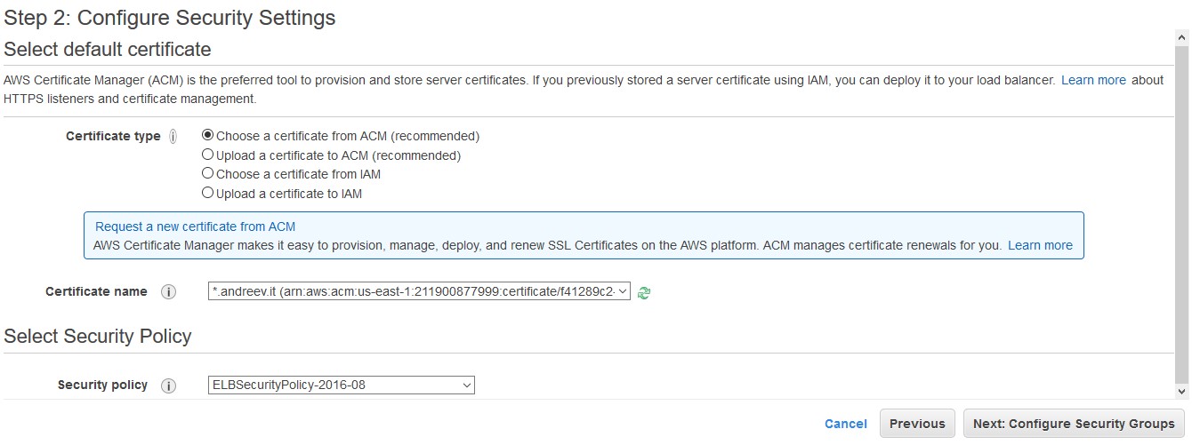Click the Certificate name info icon
The image size is (1192, 445).
168,292
